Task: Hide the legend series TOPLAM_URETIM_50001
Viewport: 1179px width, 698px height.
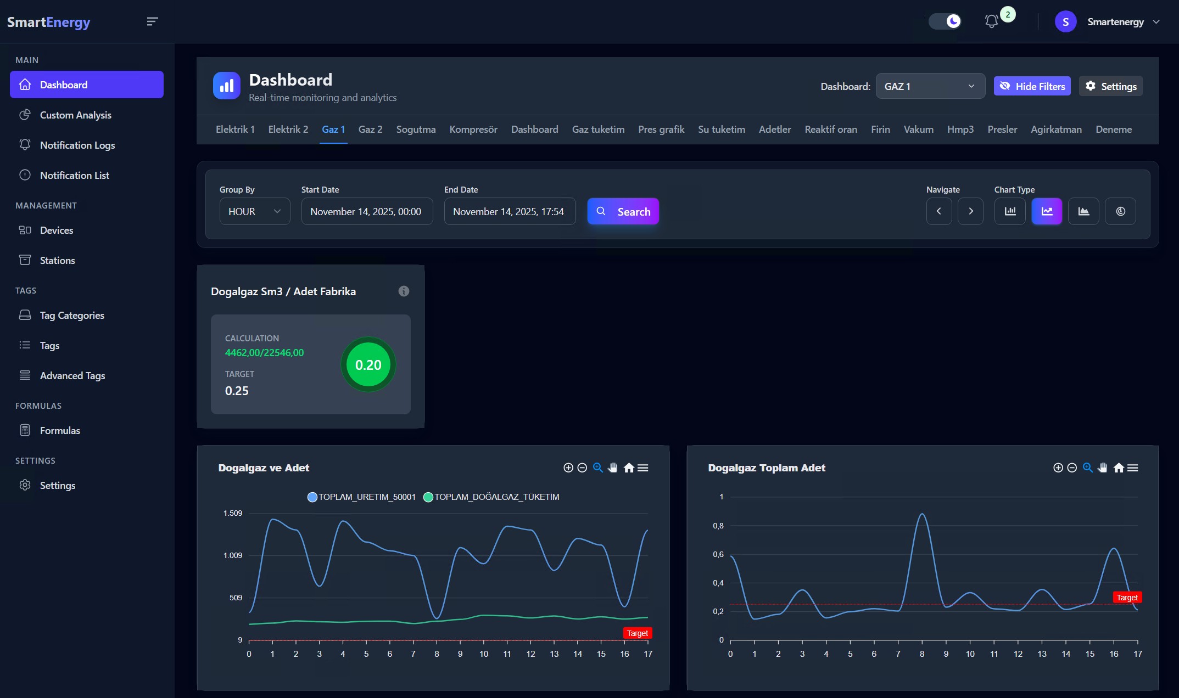Action: pos(361,497)
